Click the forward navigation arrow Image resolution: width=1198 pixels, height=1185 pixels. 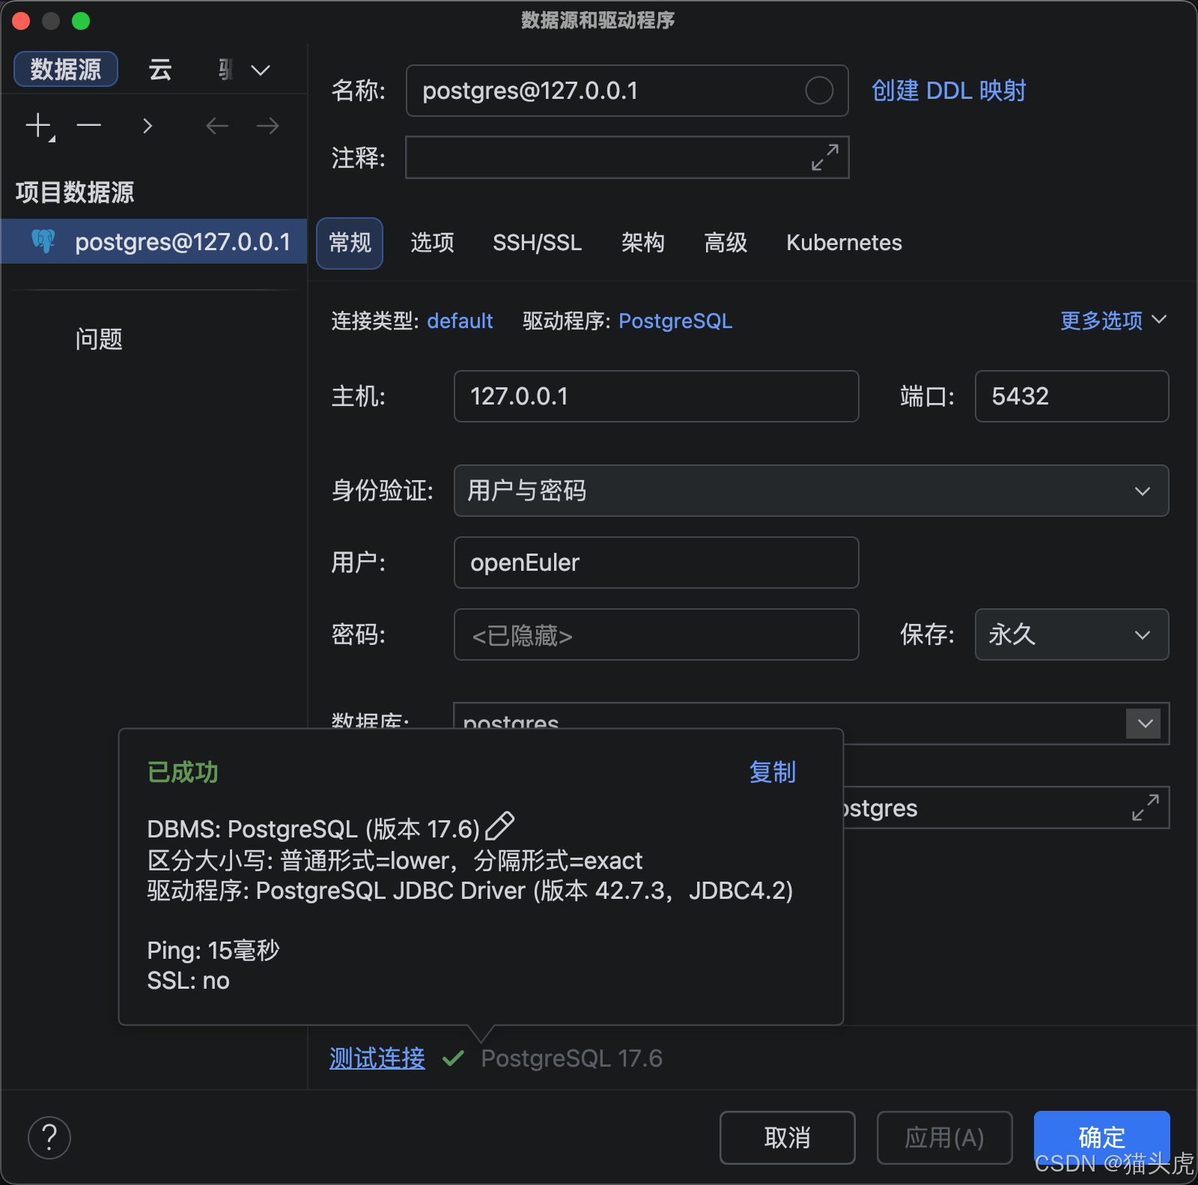[267, 125]
